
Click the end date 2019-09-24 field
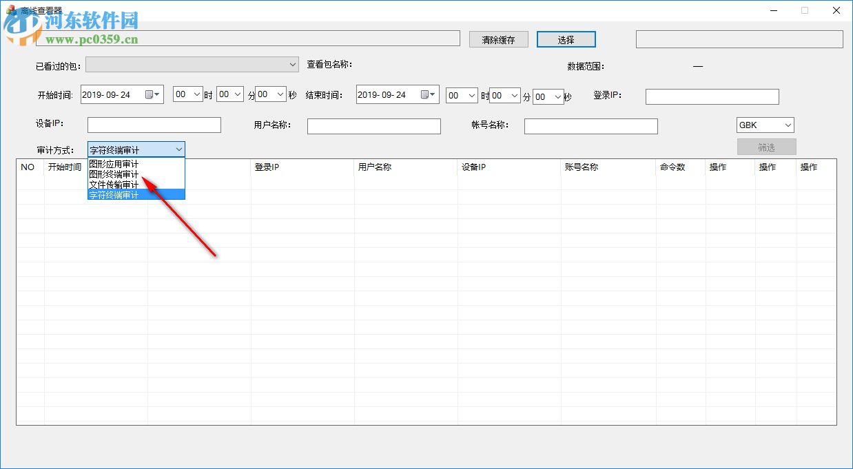point(398,95)
